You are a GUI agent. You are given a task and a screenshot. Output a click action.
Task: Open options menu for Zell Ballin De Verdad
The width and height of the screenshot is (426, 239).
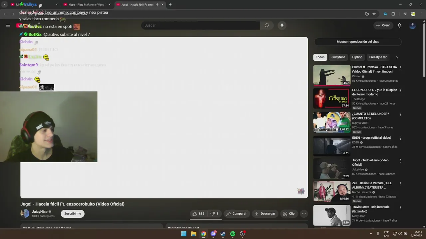(x=400, y=184)
